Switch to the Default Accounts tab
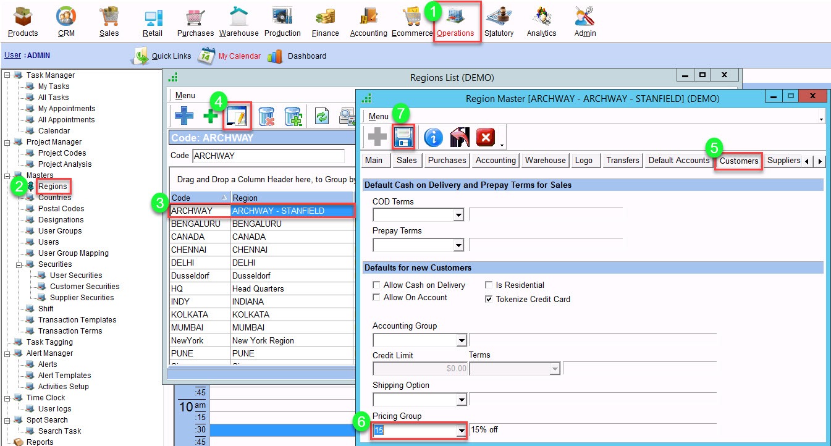The width and height of the screenshot is (831, 446). click(x=678, y=161)
